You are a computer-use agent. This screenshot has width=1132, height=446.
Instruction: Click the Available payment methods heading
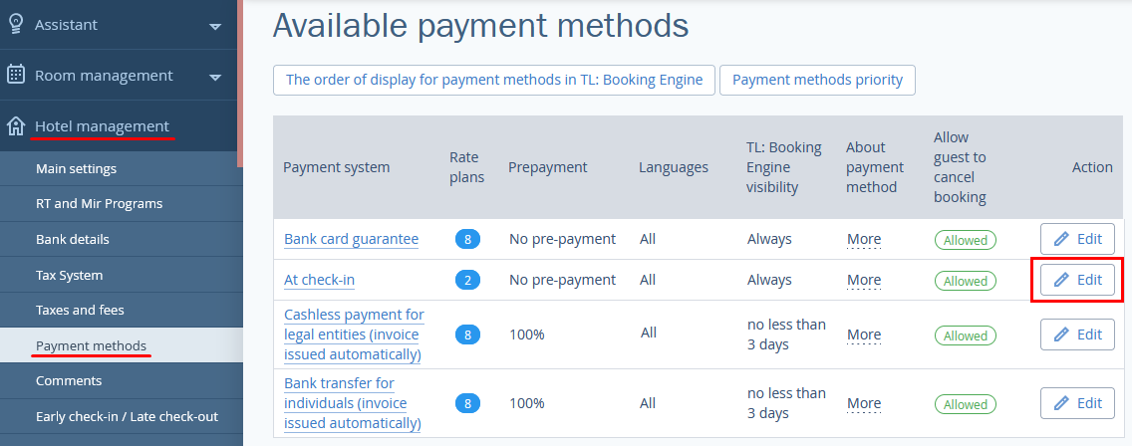tap(481, 25)
